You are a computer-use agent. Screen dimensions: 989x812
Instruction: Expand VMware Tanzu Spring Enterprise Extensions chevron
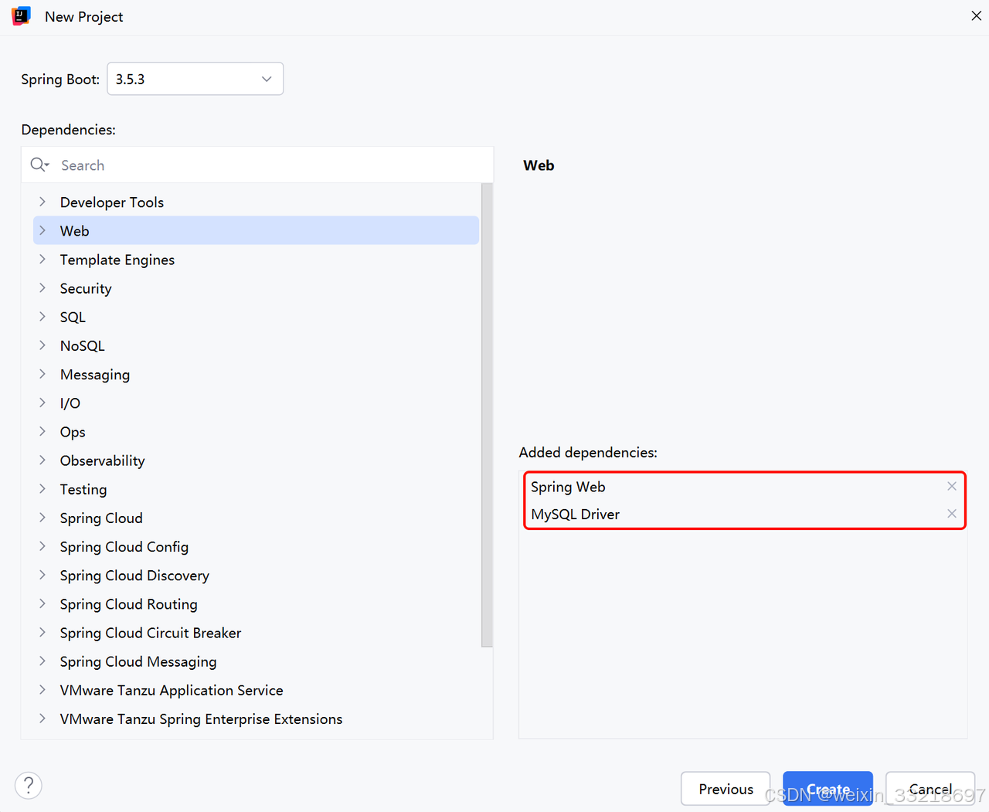tap(42, 719)
